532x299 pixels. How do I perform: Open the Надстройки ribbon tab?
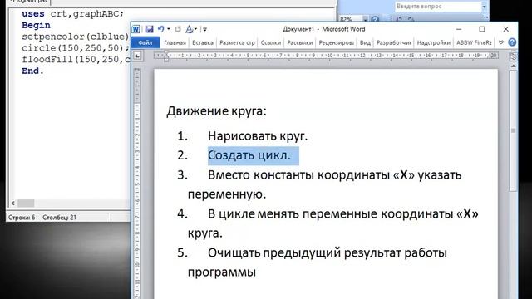pos(434,42)
